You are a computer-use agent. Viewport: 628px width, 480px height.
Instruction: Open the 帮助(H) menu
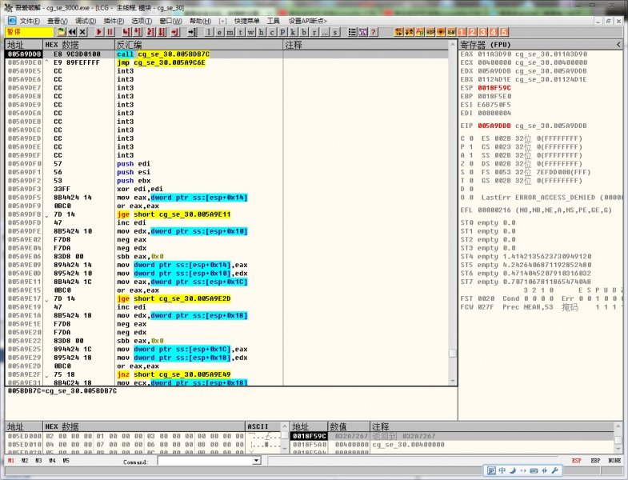pos(200,21)
